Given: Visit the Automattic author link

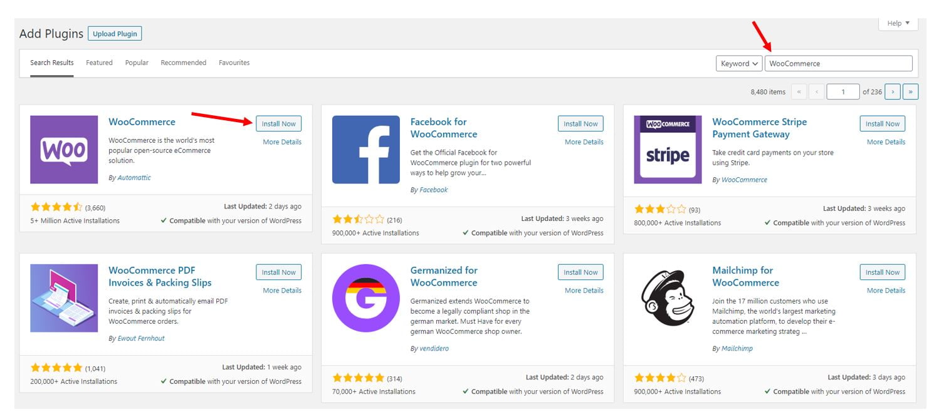Looking at the screenshot, I should tap(134, 177).
